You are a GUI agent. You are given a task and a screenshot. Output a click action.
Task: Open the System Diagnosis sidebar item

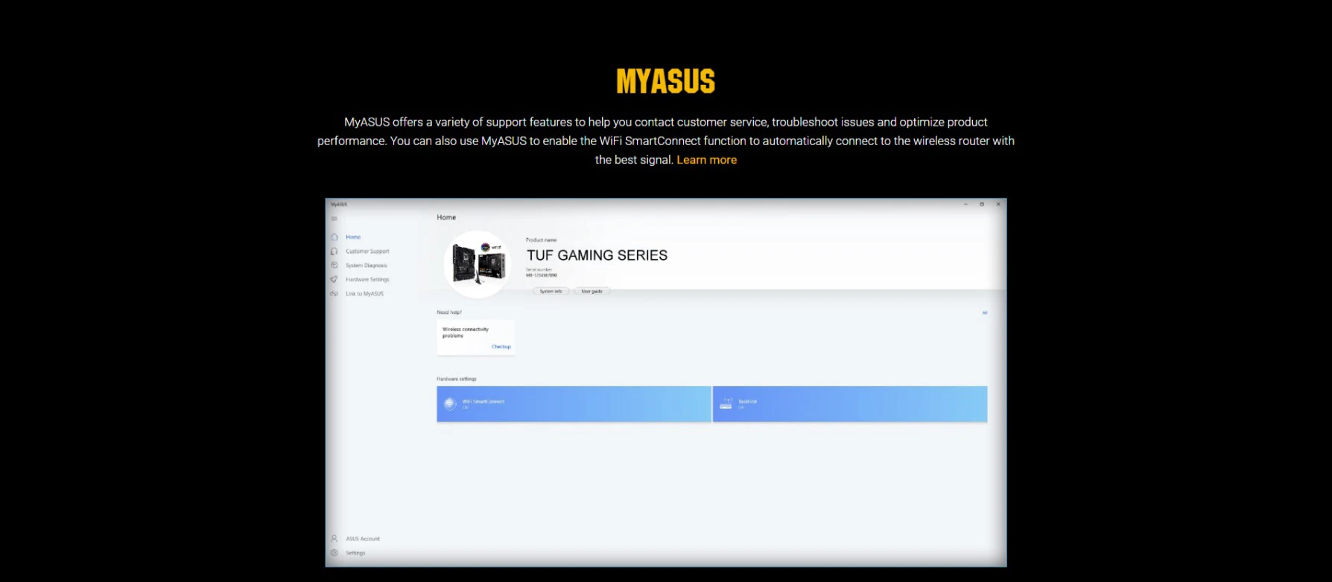(x=359, y=266)
